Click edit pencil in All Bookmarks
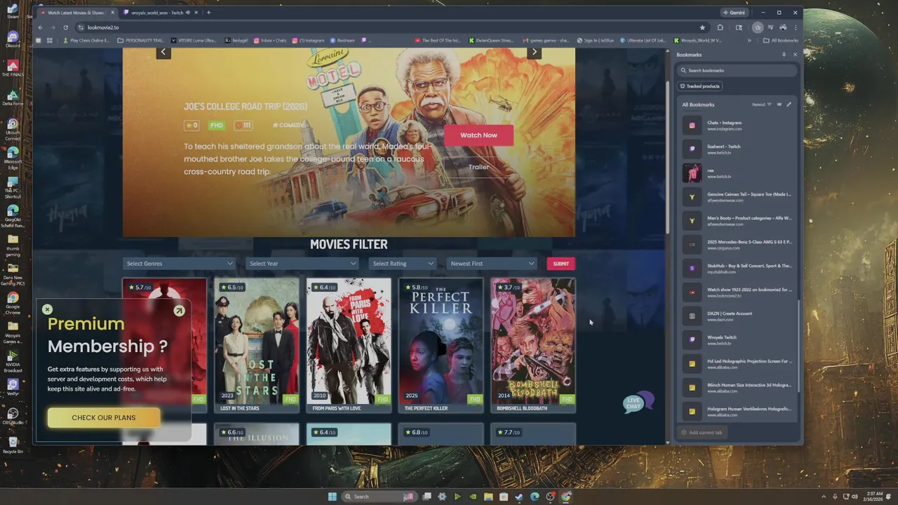This screenshot has height=505, width=898. tap(789, 105)
